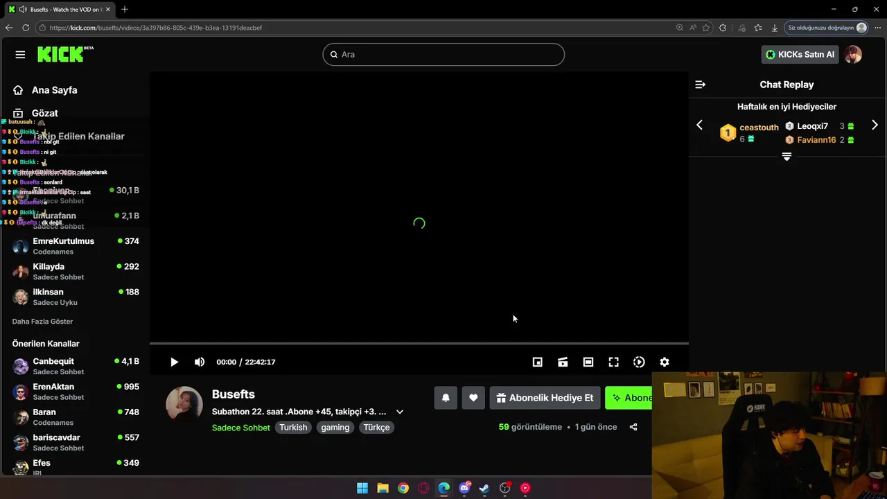Toggle notifications bell for Busefts
Viewport: 887px width, 499px height.
(446, 398)
